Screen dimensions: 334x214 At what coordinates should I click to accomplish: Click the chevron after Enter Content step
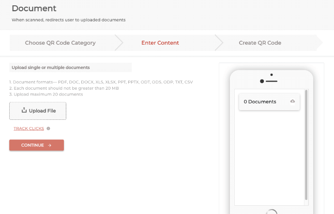tap(219, 43)
